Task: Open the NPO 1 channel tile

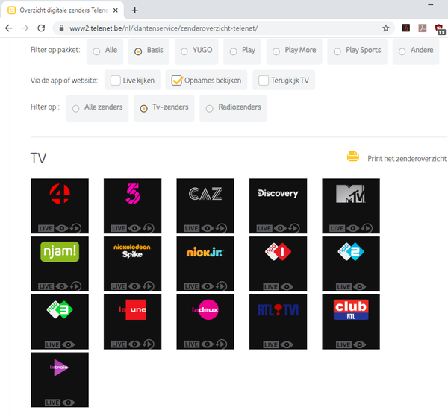Action: tap(278, 264)
